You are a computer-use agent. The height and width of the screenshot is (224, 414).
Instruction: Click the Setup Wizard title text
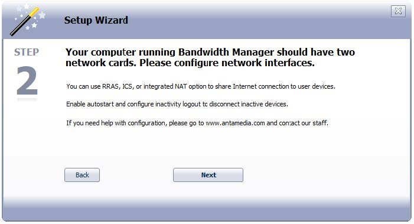click(96, 20)
